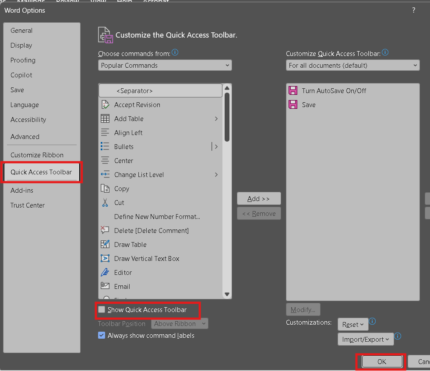This screenshot has height=371, width=430.
Task: Click info icon beside Choose commands from
Action: [175, 52]
